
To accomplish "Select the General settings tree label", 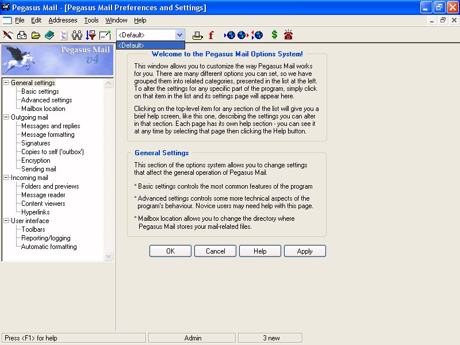I will (x=33, y=83).
